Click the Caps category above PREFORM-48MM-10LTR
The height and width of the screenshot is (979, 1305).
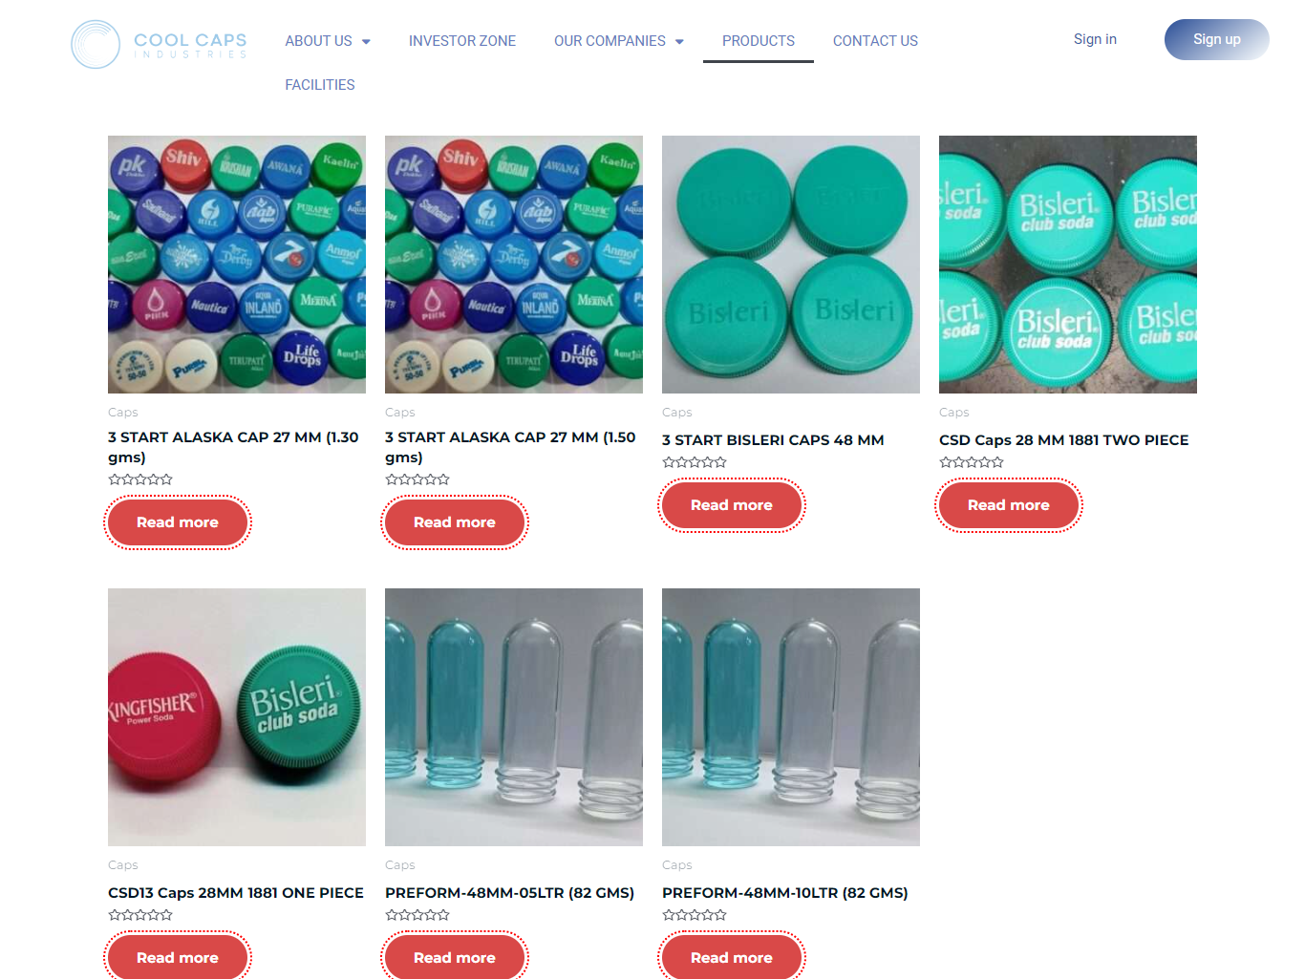point(677,865)
